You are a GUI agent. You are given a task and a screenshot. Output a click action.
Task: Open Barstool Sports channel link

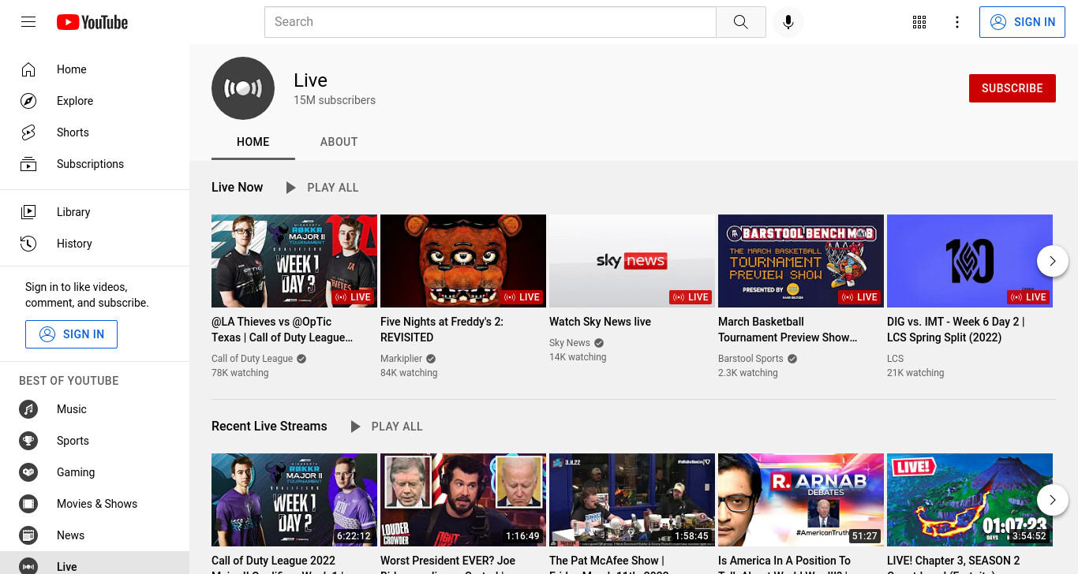(750, 359)
